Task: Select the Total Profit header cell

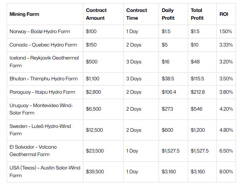Action: click(x=197, y=14)
